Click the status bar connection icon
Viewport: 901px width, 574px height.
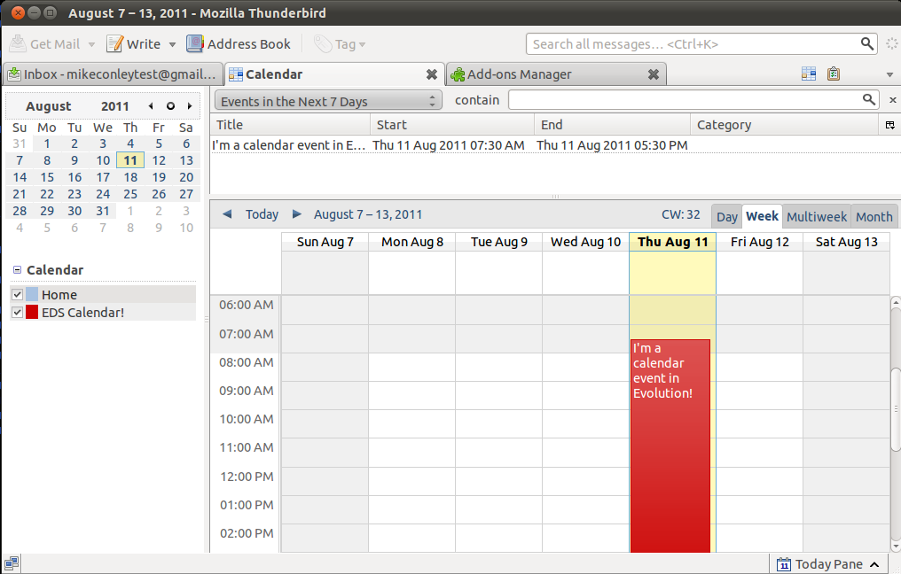(12, 563)
